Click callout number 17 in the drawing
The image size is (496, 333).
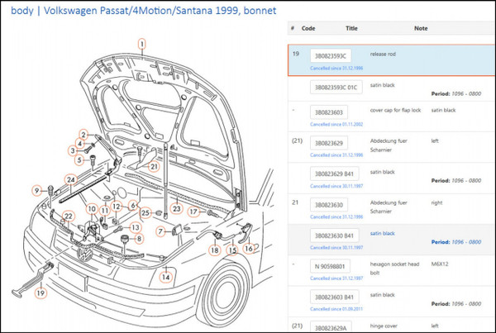[x=192, y=211]
